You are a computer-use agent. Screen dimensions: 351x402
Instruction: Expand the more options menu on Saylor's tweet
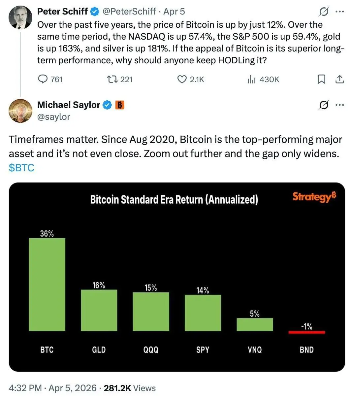tap(340, 105)
